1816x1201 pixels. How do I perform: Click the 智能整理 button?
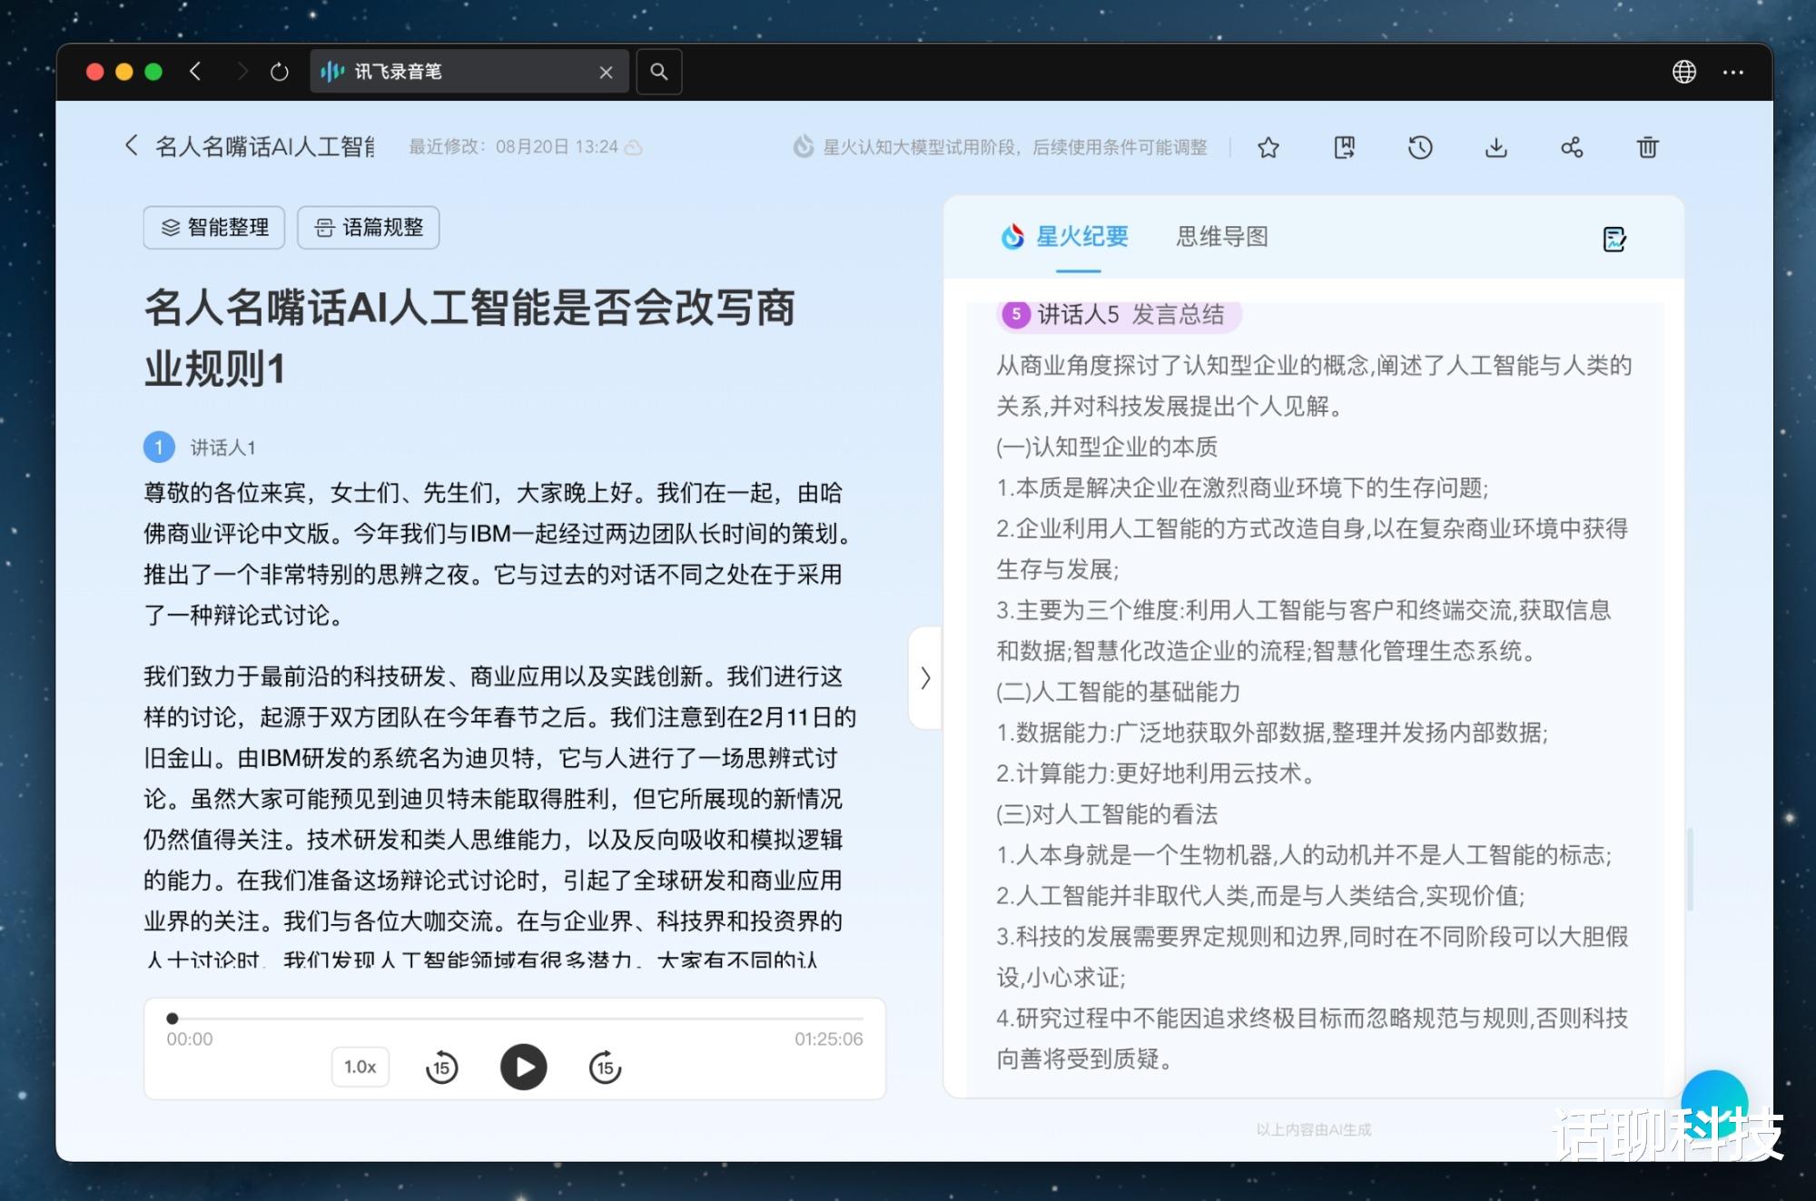(214, 227)
